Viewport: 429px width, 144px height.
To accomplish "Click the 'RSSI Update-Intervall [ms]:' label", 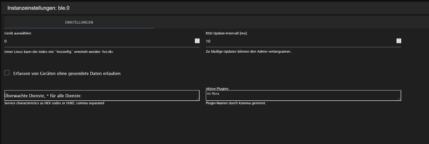I will click(226, 33).
